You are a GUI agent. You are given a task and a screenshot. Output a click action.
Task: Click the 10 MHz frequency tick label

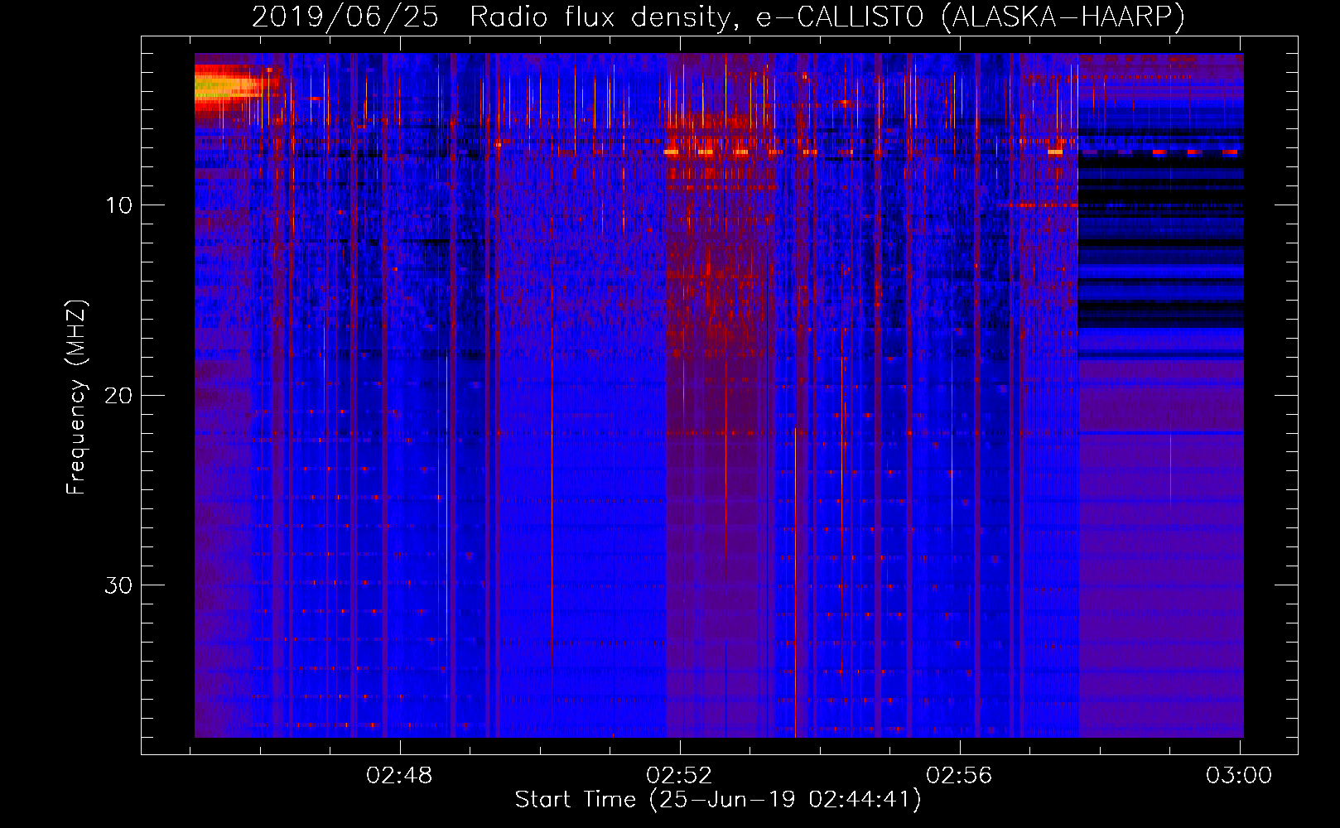coord(119,205)
